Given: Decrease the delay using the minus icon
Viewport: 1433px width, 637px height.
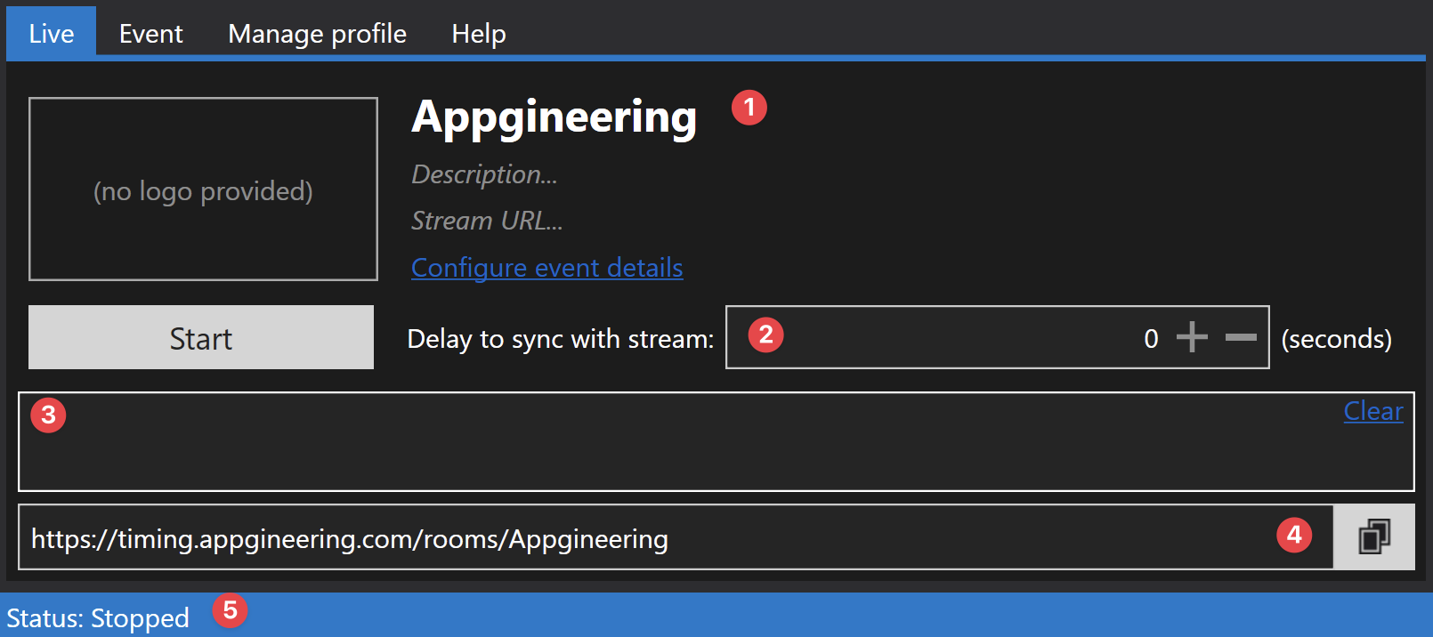Looking at the screenshot, I should pos(1241,337).
